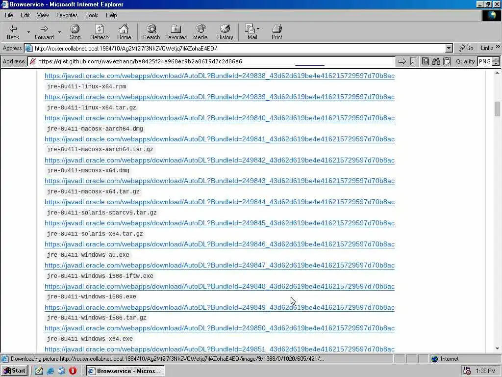Launch Opera from the quick launch

(x=73, y=371)
